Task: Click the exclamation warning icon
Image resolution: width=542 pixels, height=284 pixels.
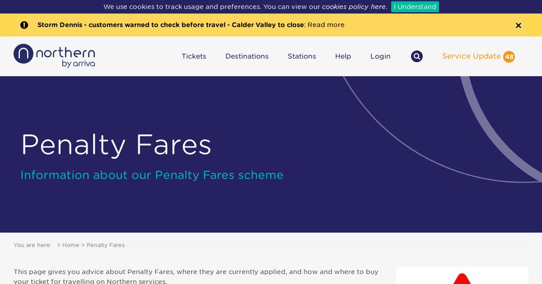Action: click(24, 25)
